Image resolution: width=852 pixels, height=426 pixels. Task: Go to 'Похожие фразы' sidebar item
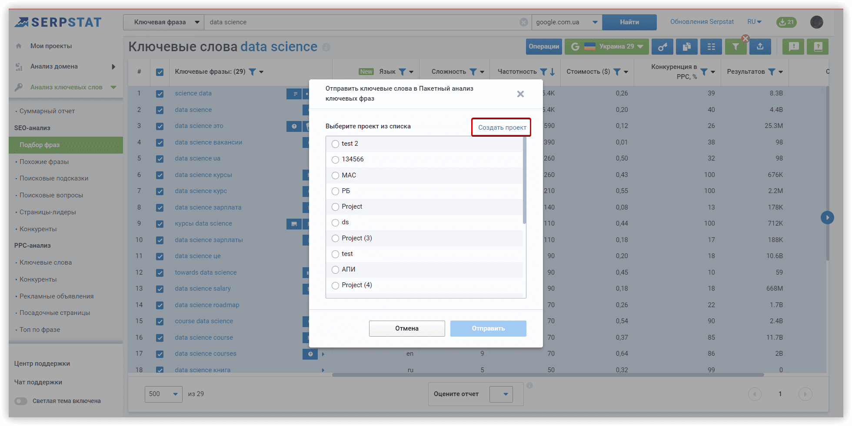click(44, 162)
